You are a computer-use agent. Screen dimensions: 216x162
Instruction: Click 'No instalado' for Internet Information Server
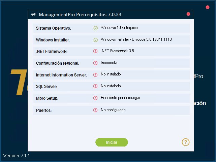(x=111, y=74)
